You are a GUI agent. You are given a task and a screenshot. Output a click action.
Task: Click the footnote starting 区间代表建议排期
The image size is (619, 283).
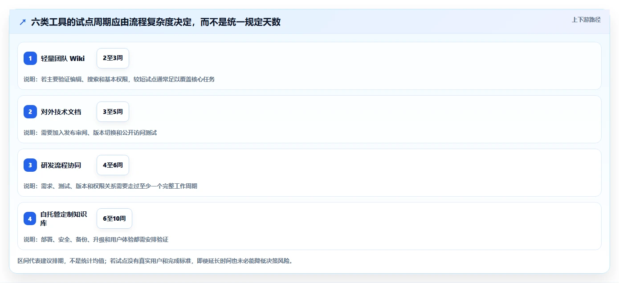tap(155, 261)
